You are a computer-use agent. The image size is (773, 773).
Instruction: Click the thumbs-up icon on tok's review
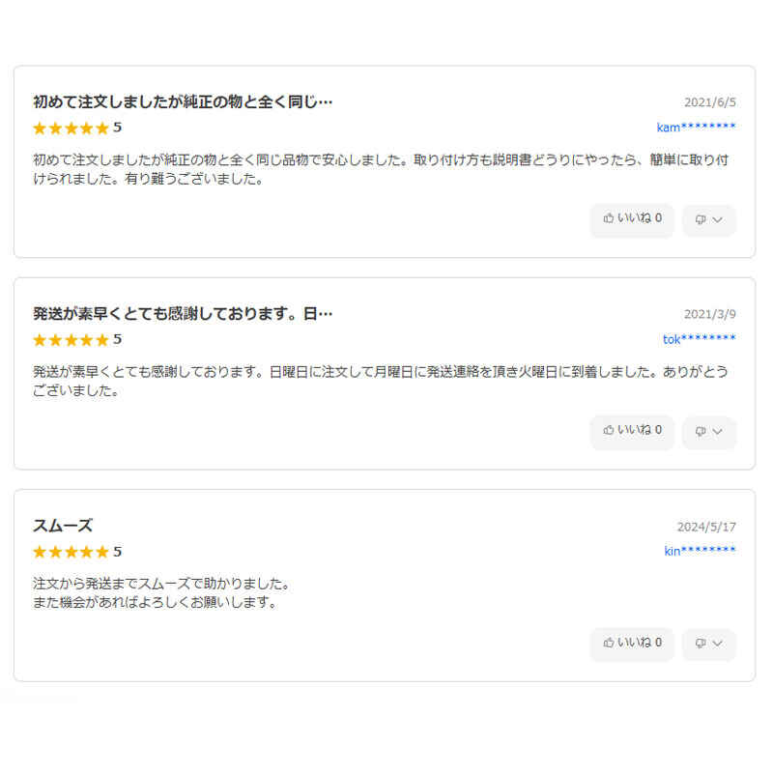pos(609,430)
